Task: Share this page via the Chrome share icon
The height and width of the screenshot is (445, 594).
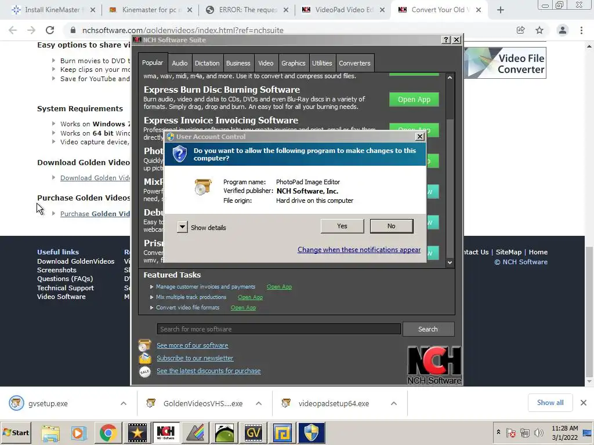Action: (520, 30)
